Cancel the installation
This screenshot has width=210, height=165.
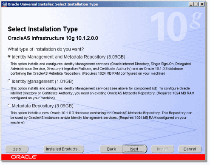click(190, 149)
